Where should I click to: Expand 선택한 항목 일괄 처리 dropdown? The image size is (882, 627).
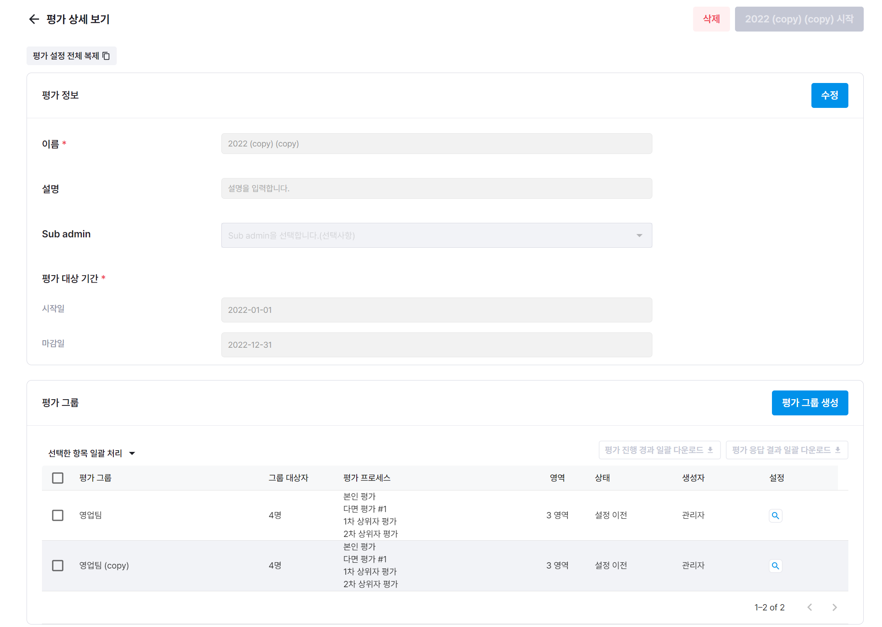(91, 453)
